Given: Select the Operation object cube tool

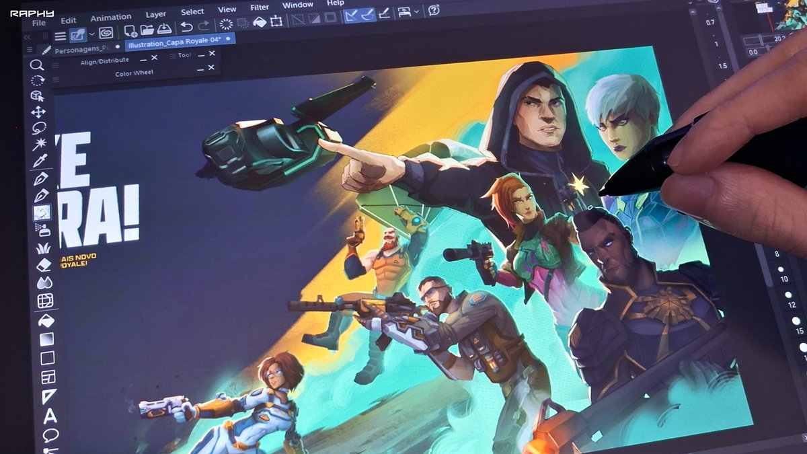Looking at the screenshot, I should click(38, 96).
